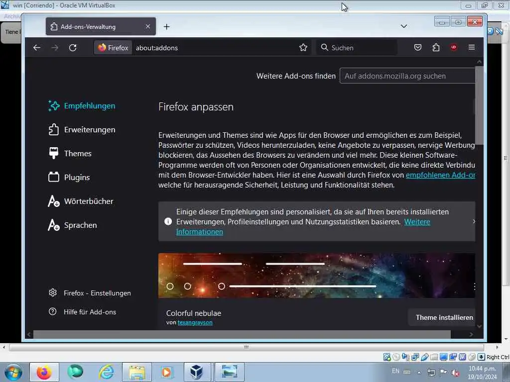The image size is (510, 382).
Task: Expand the list all tabs chevron
Action: click(x=403, y=26)
